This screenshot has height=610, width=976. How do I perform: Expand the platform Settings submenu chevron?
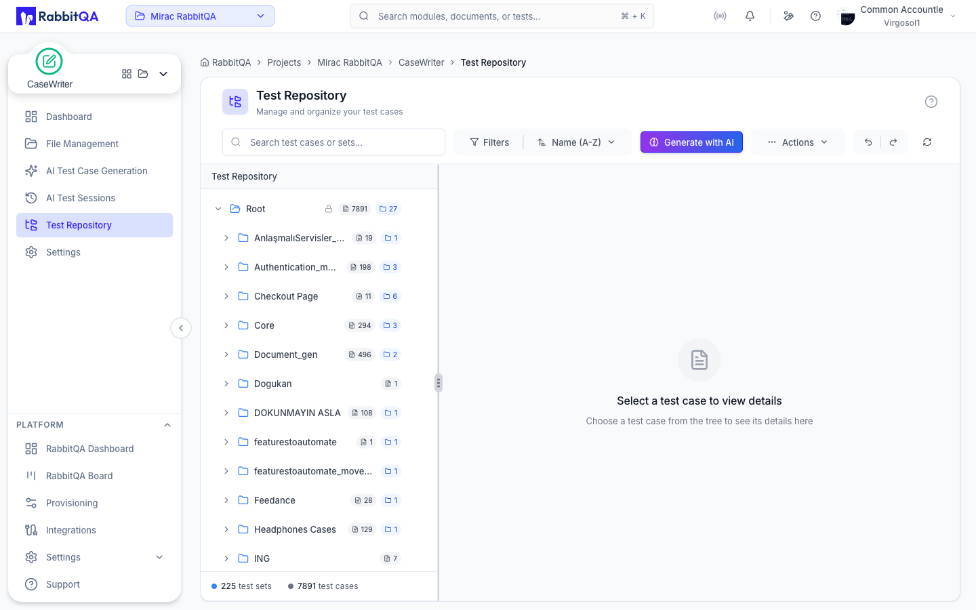[x=159, y=557]
